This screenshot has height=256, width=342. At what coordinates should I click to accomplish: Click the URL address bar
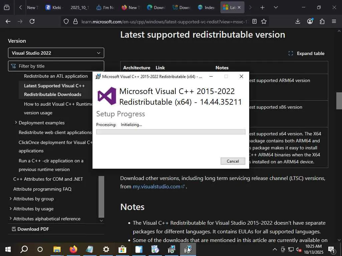click(x=164, y=22)
